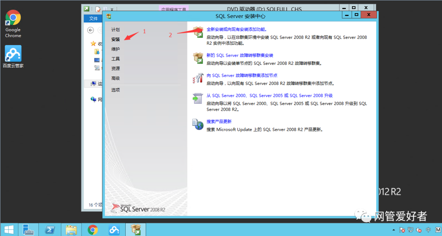Image resolution: width=442 pixels, height=236 pixels.
Task: Select 计划 in the left navigation
Action: [115, 29]
